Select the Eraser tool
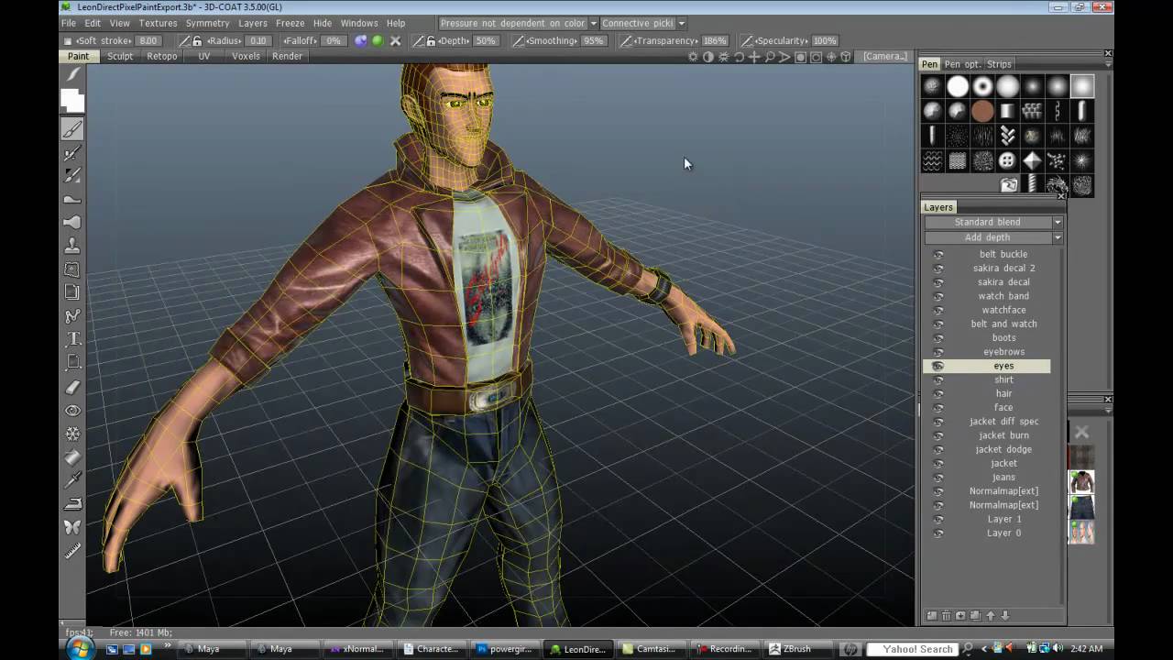The image size is (1173, 660). coord(72,387)
